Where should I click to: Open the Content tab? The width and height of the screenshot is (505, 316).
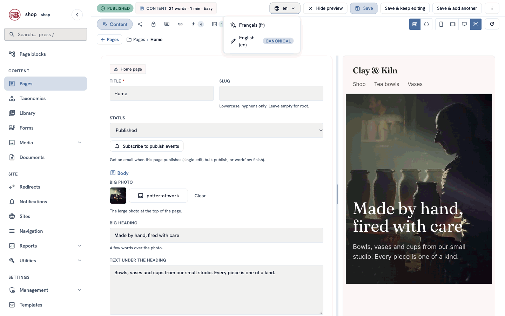coord(115,24)
